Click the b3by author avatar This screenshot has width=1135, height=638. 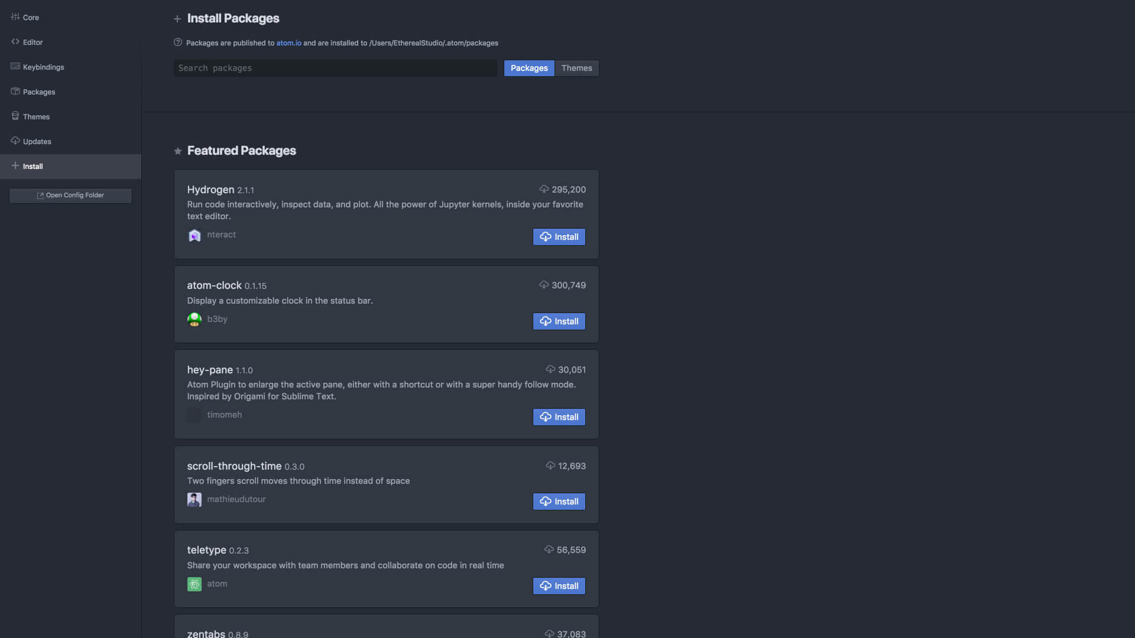(194, 320)
